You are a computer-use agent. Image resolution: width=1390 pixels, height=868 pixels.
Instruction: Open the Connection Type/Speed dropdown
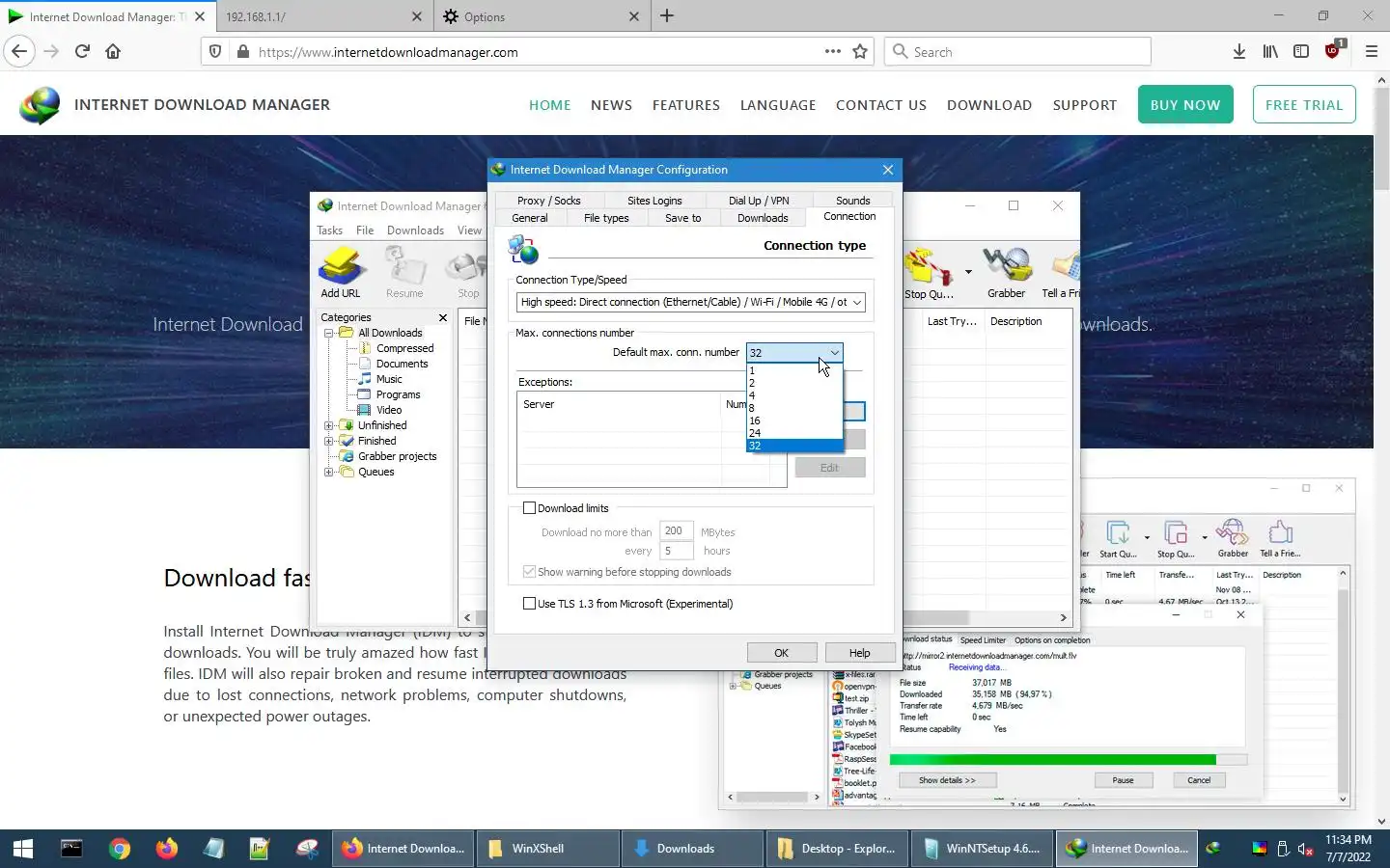pyautogui.click(x=690, y=302)
